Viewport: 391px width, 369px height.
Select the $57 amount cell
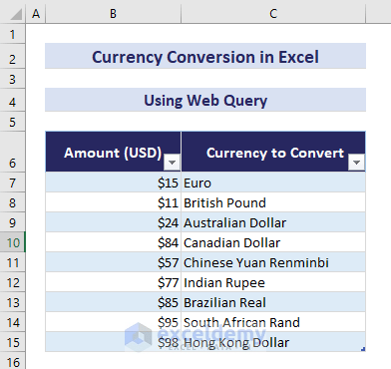[x=114, y=262]
